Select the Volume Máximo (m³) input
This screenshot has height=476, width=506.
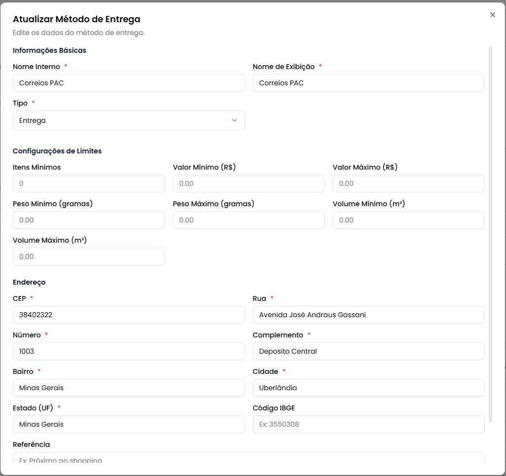tap(89, 256)
